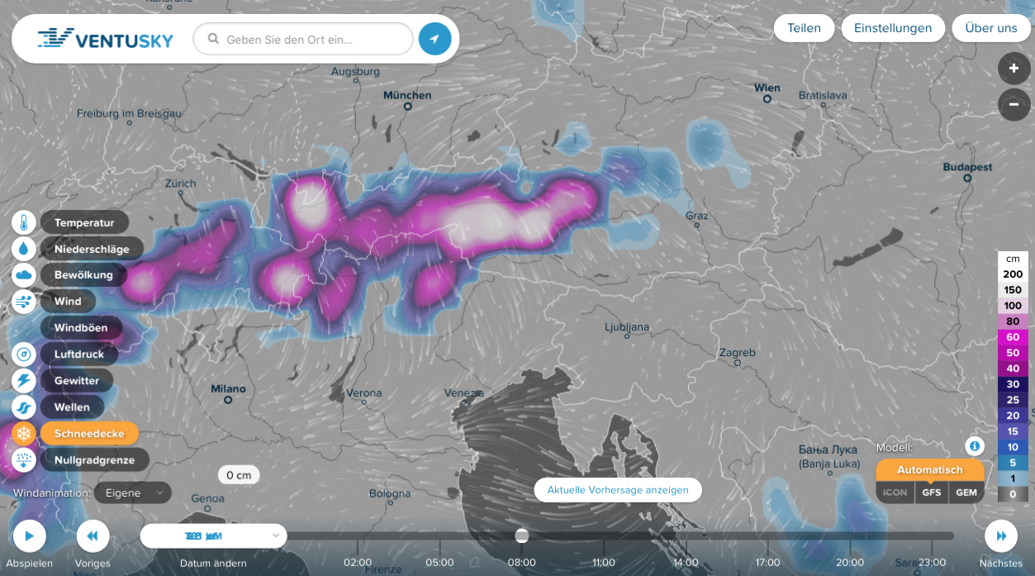Switch the model to GFS
Image resolution: width=1035 pixels, height=576 pixels.
coord(932,493)
